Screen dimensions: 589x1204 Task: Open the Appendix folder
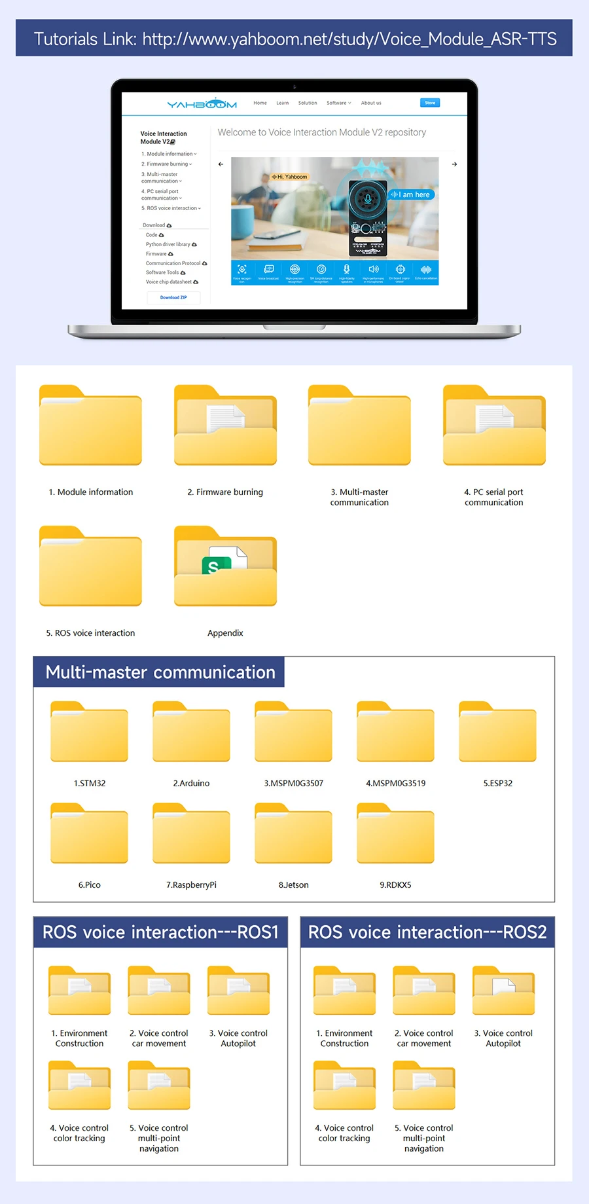click(225, 566)
